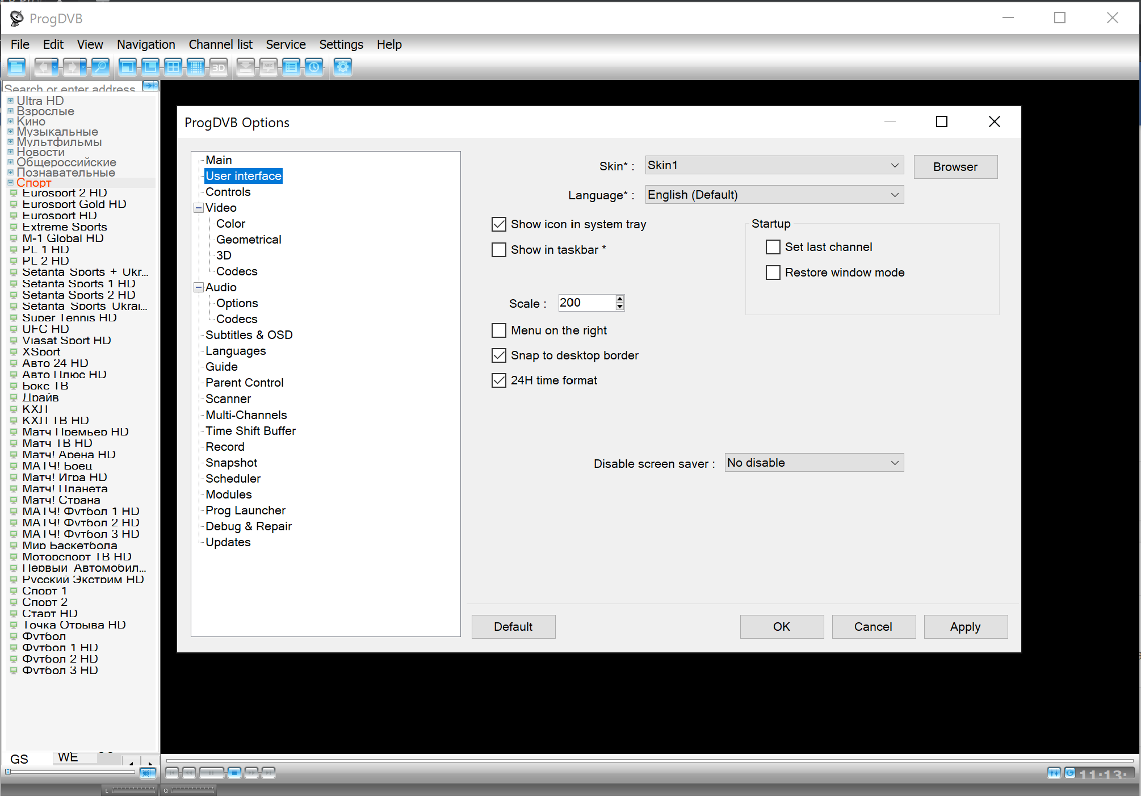The width and height of the screenshot is (1141, 796).
Task: Select Time Shift Buffer in options tree
Action: 250,431
